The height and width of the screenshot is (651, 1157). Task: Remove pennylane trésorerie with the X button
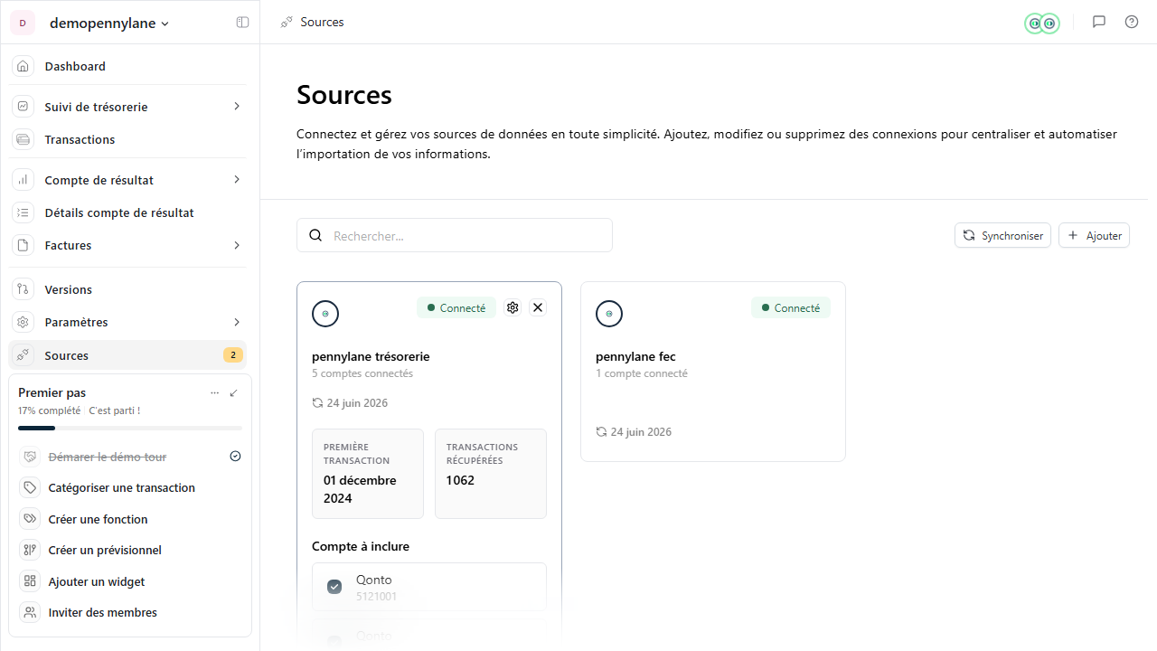coord(538,307)
